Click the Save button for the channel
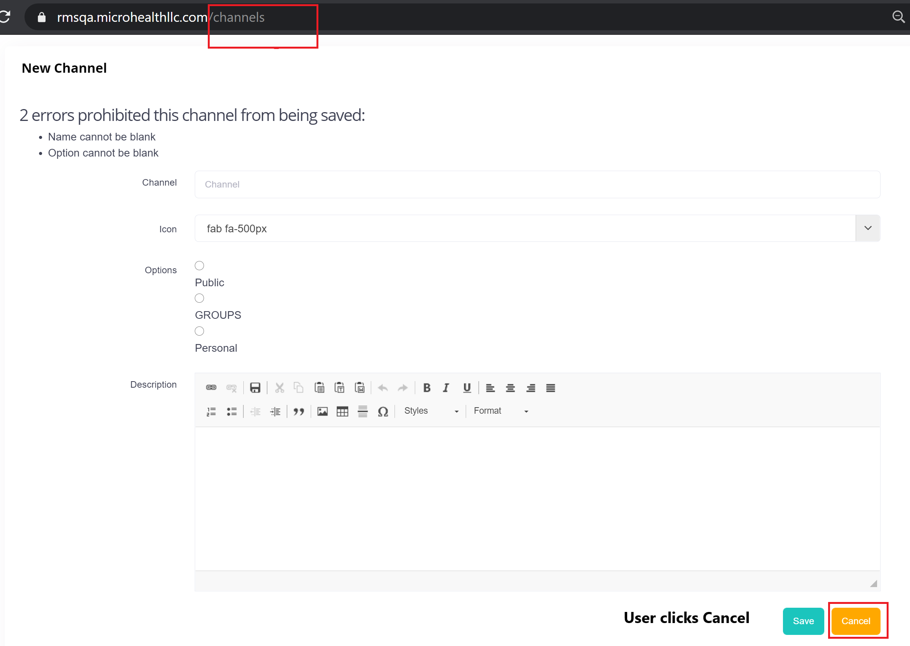This screenshot has height=646, width=910. click(803, 620)
